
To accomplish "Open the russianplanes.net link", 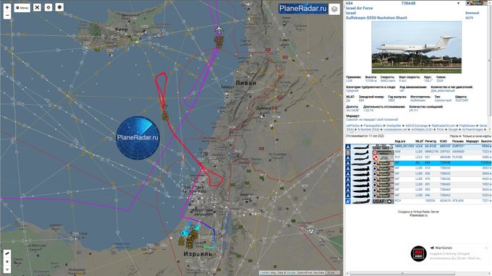I will click(395, 129).
